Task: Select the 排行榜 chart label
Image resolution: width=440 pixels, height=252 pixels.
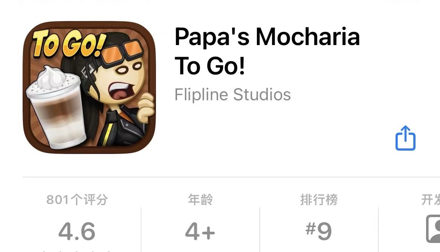Action: 319,200
